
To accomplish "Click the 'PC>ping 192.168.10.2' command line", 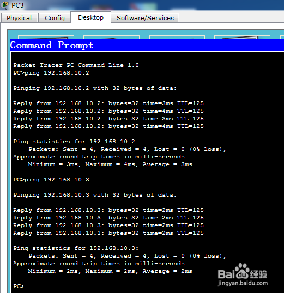I will [x=51, y=72].
